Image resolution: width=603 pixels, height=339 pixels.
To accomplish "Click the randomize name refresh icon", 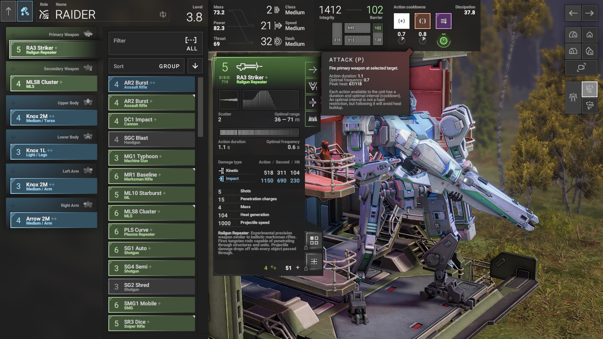I will 163,14.
